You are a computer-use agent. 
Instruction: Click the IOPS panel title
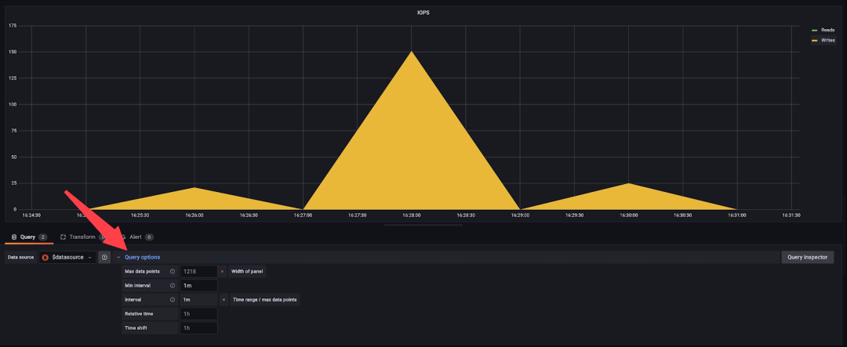[x=423, y=12]
